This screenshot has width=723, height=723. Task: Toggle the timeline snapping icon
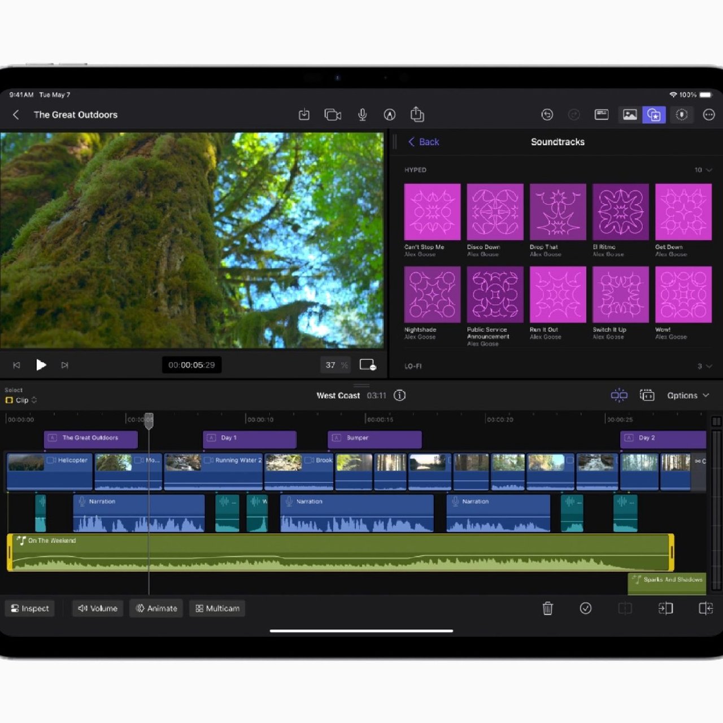tap(619, 395)
